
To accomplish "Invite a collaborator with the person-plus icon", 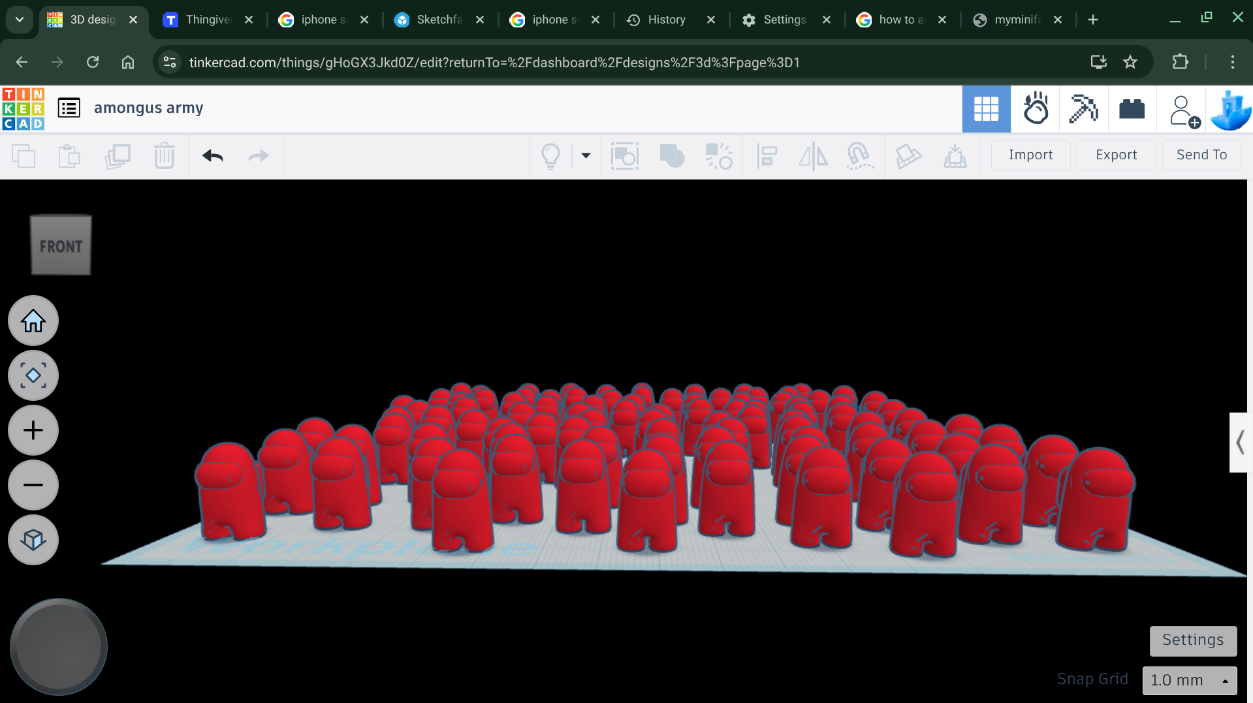I will (x=1184, y=111).
